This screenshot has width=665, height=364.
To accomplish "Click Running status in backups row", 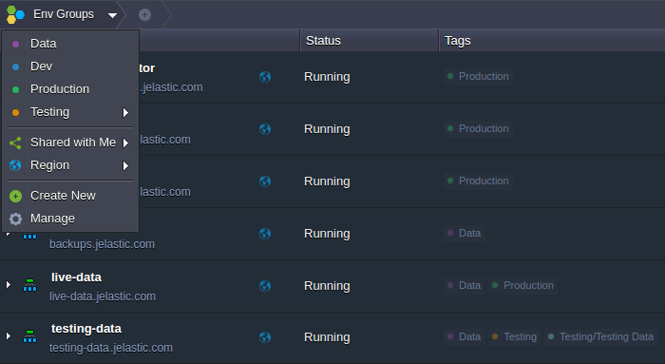I will [x=327, y=234].
